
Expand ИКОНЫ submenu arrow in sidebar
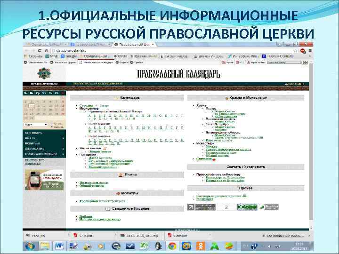pos(63,138)
